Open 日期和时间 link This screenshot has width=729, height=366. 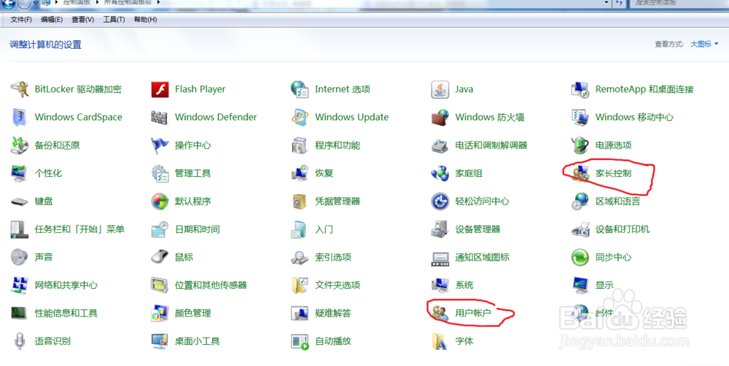point(198,229)
